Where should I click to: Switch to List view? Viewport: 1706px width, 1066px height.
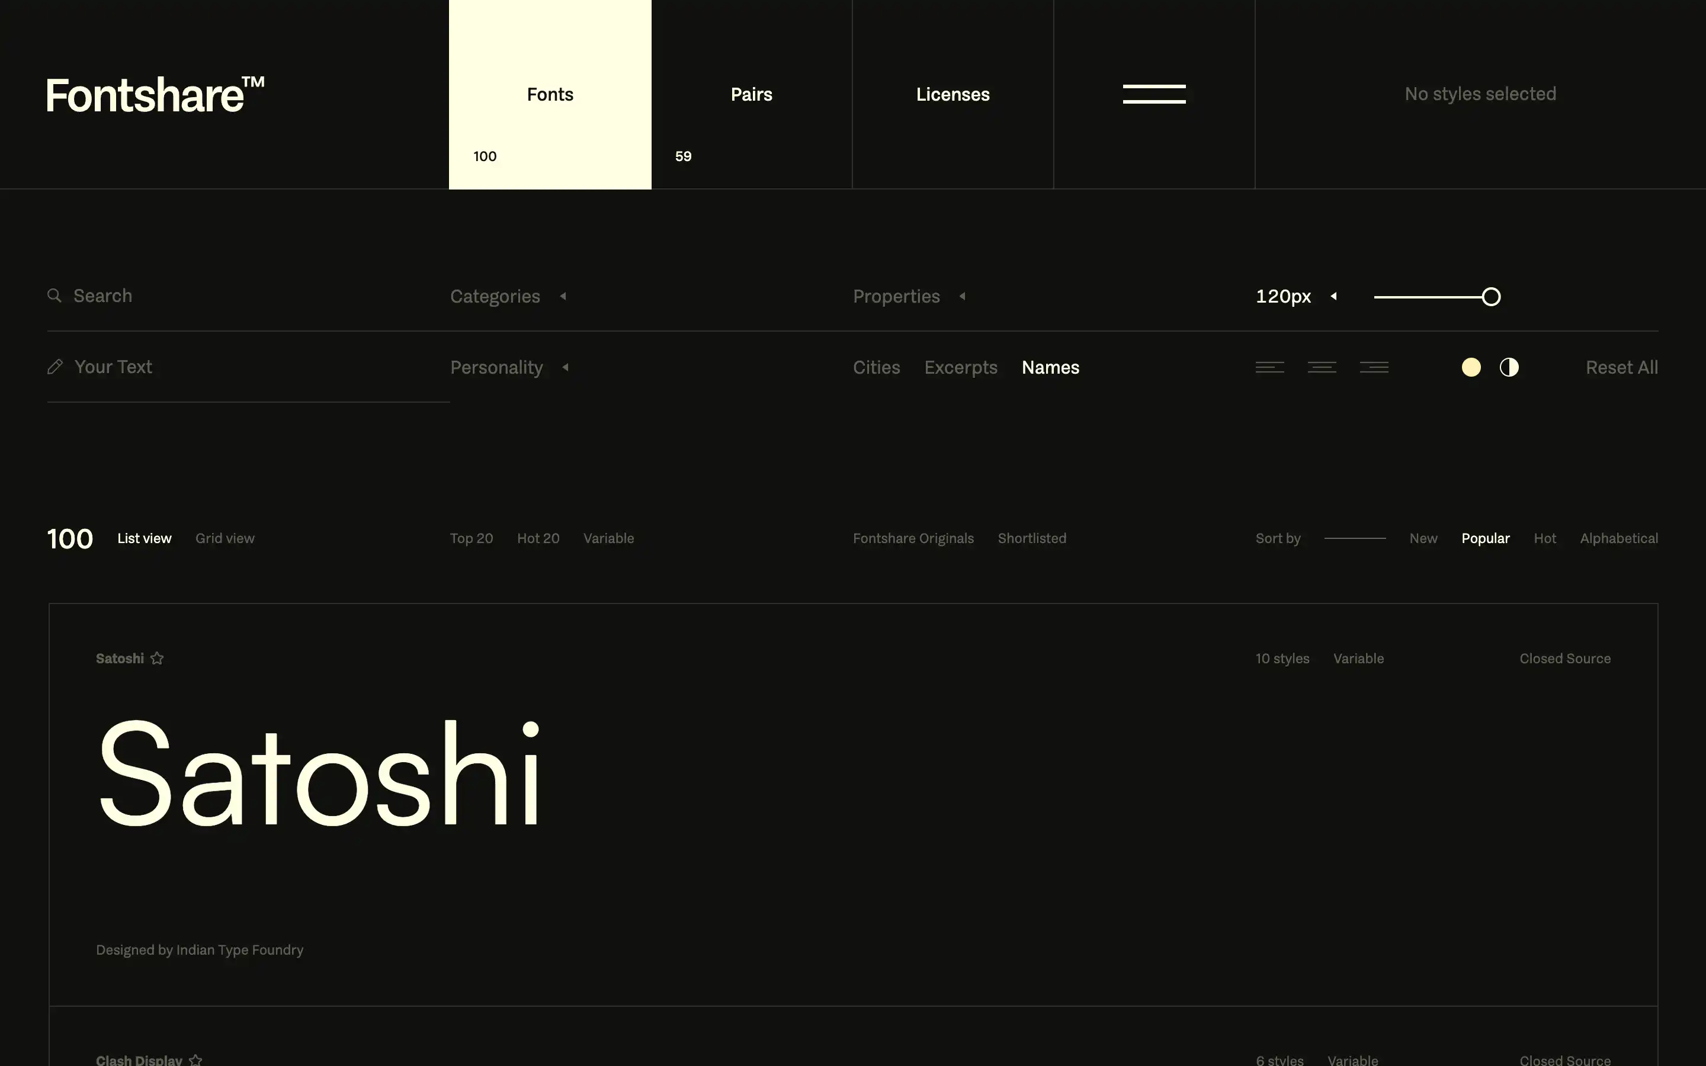click(x=145, y=539)
